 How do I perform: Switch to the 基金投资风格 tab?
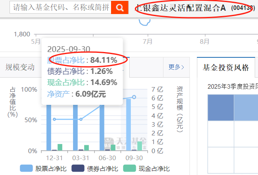tap(226, 67)
